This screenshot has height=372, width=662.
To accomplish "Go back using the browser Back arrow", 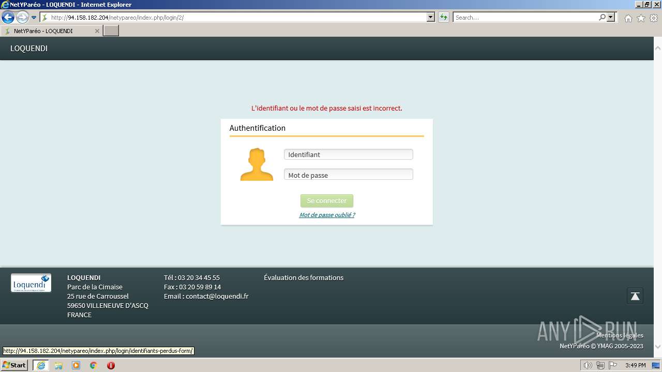I will 8,18.
